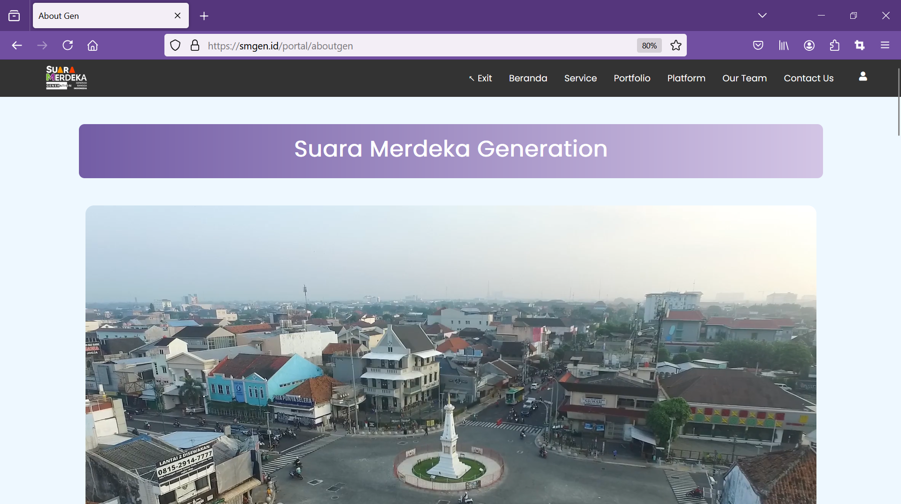Open Save to Pocket icon
The width and height of the screenshot is (901, 504).
coord(758,46)
